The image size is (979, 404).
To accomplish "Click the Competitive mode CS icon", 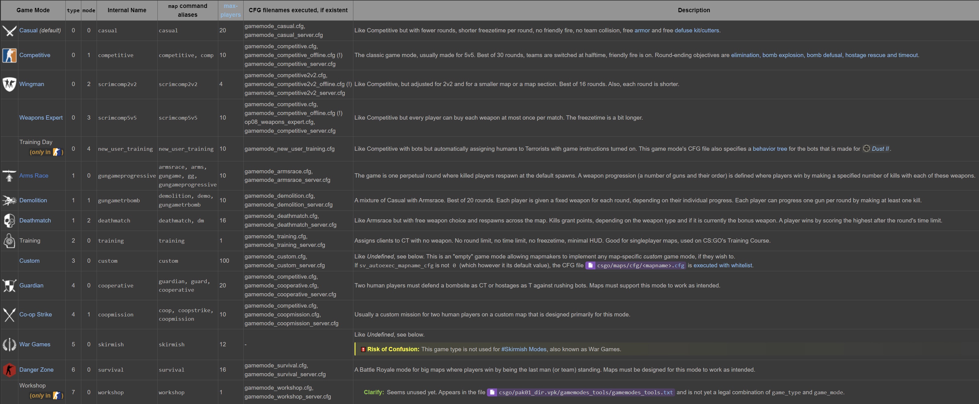I will point(9,56).
